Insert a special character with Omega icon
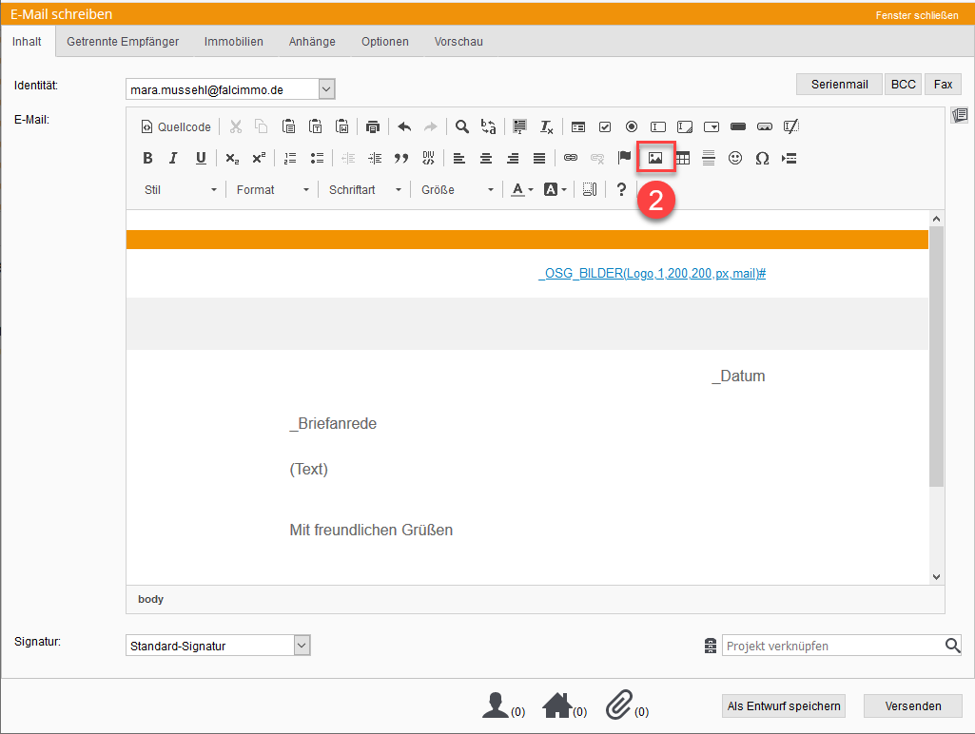 (762, 159)
